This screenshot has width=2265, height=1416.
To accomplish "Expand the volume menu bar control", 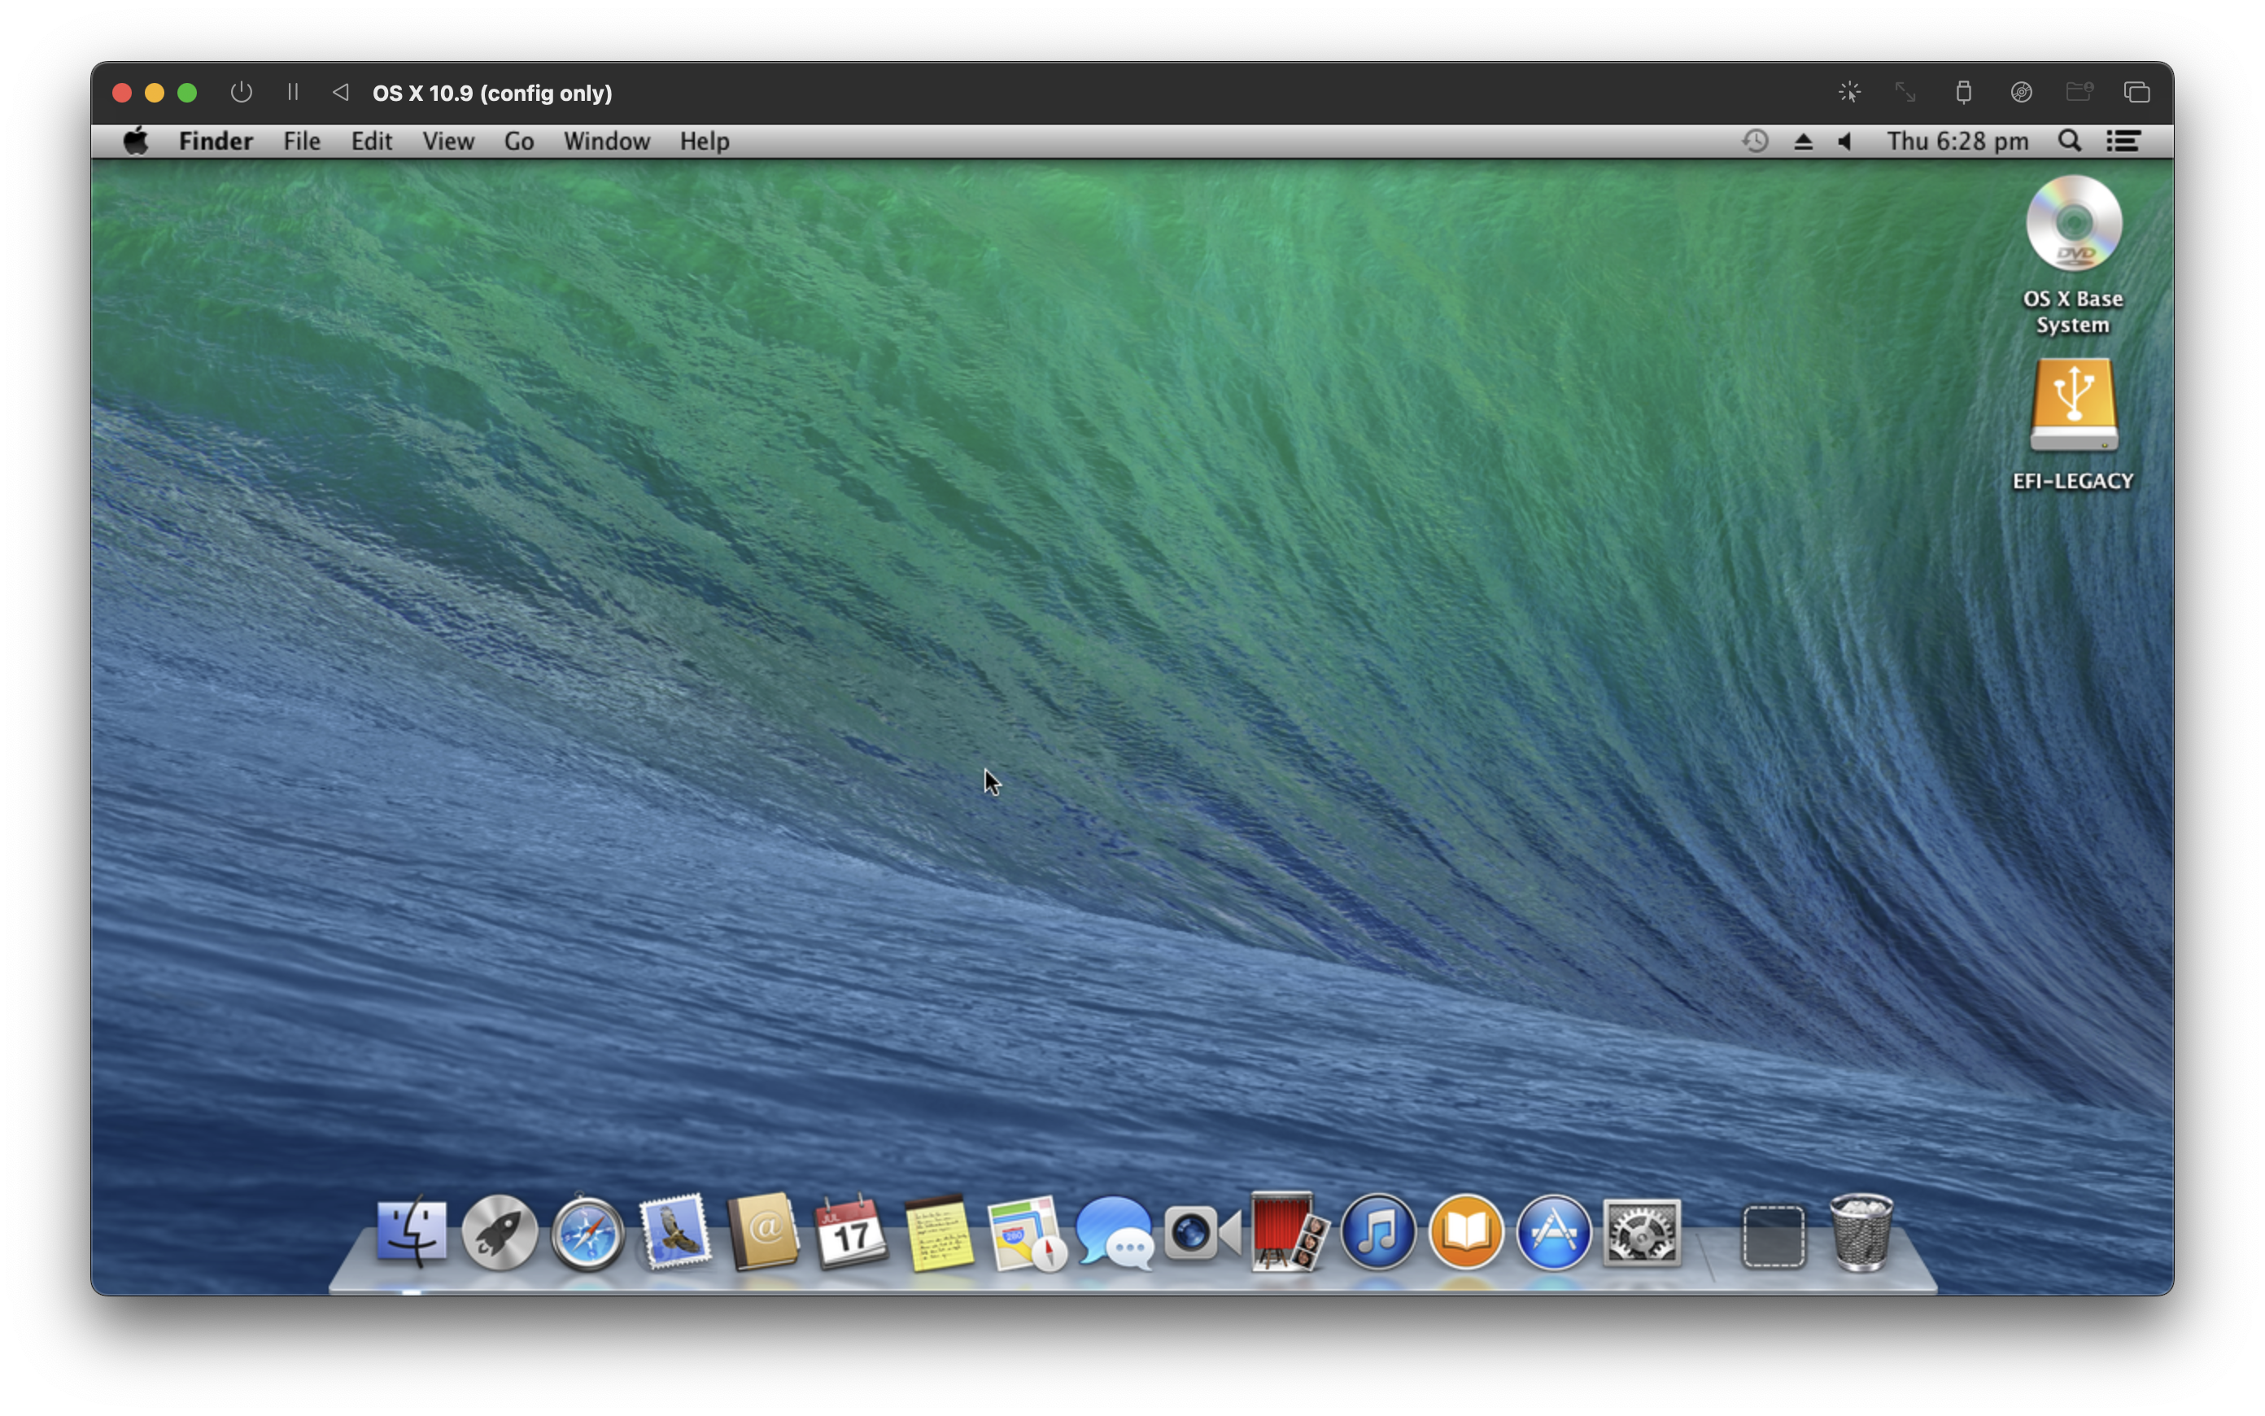I will click(1844, 141).
